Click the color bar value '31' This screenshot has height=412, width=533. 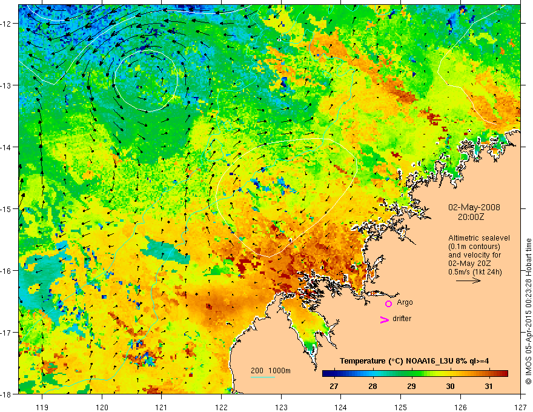[488, 386]
